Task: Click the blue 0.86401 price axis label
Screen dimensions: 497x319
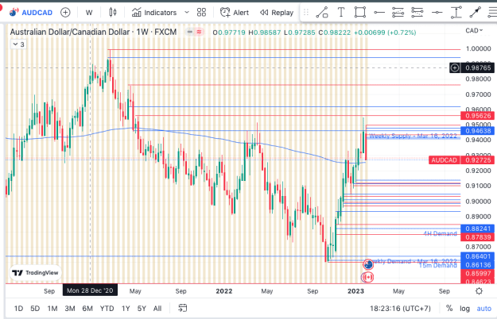Action: click(x=478, y=256)
